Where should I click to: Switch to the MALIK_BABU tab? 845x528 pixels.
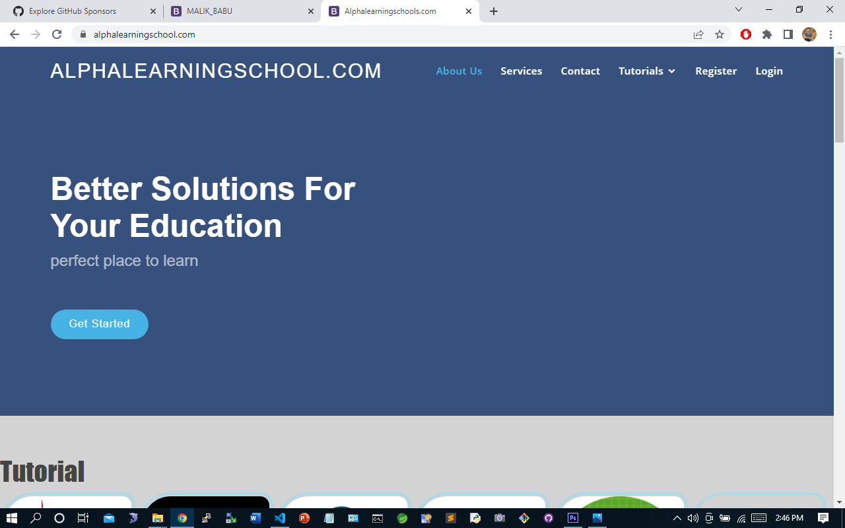click(x=238, y=11)
